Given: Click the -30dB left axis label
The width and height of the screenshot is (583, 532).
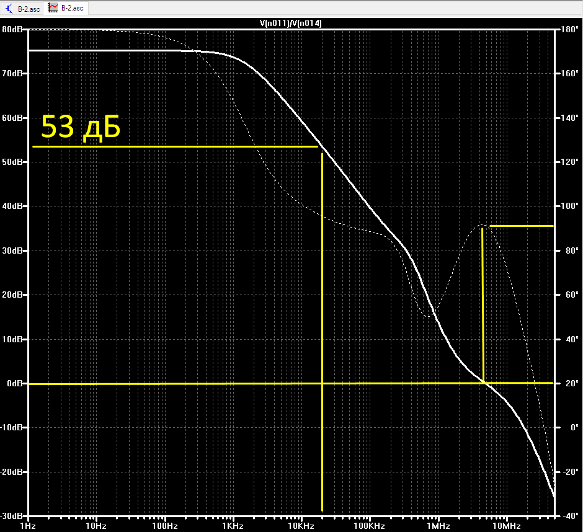Looking at the screenshot, I should (x=12, y=516).
